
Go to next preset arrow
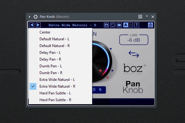[38, 25]
